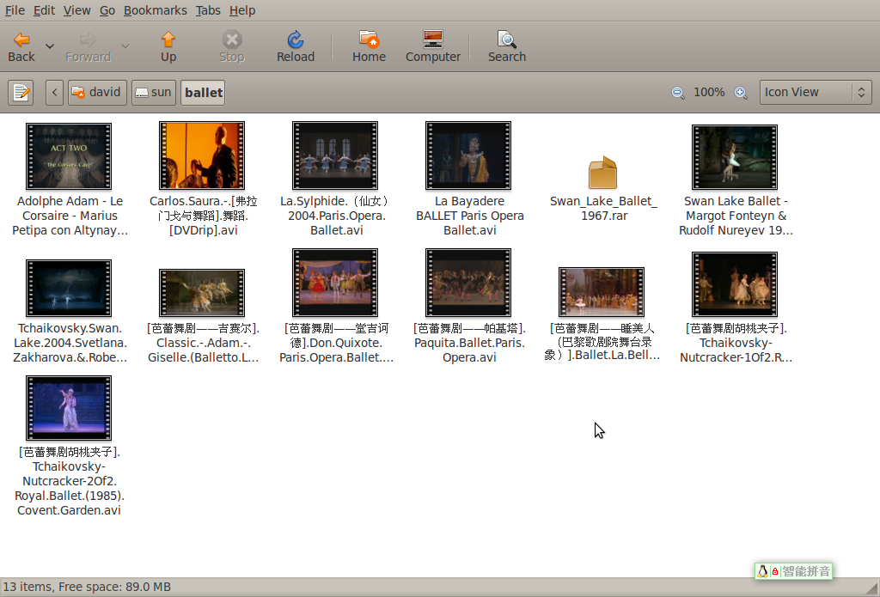This screenshot has width=880, height=597.
Task: Click the Forward navigation arrow icon
Action: (x=89, y=40)
